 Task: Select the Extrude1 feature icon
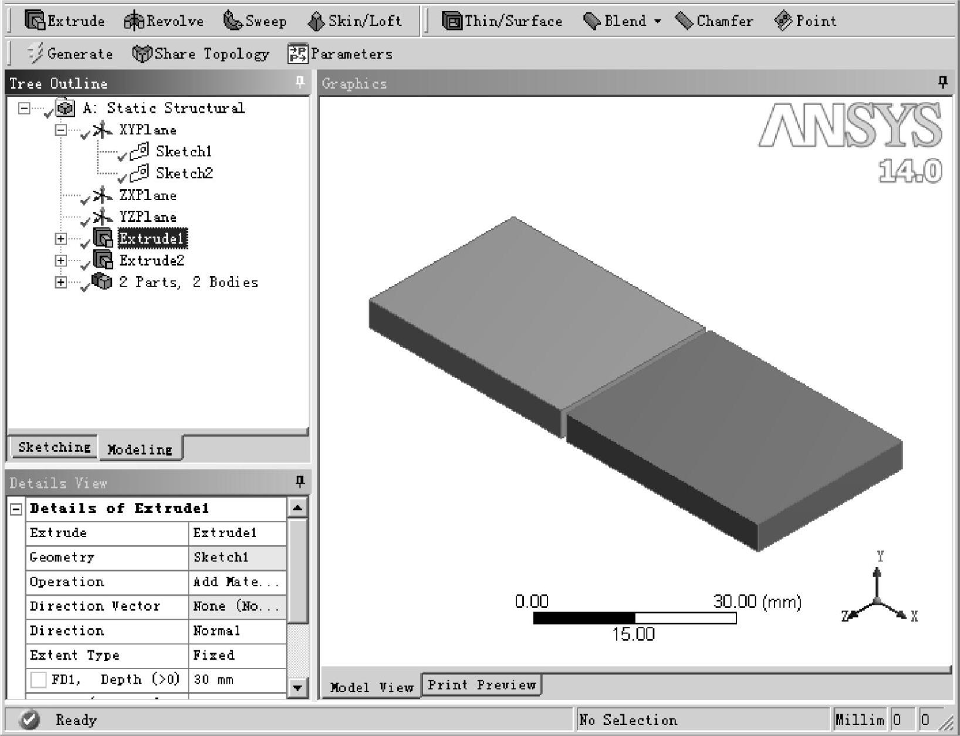click(x=103, y=238)
